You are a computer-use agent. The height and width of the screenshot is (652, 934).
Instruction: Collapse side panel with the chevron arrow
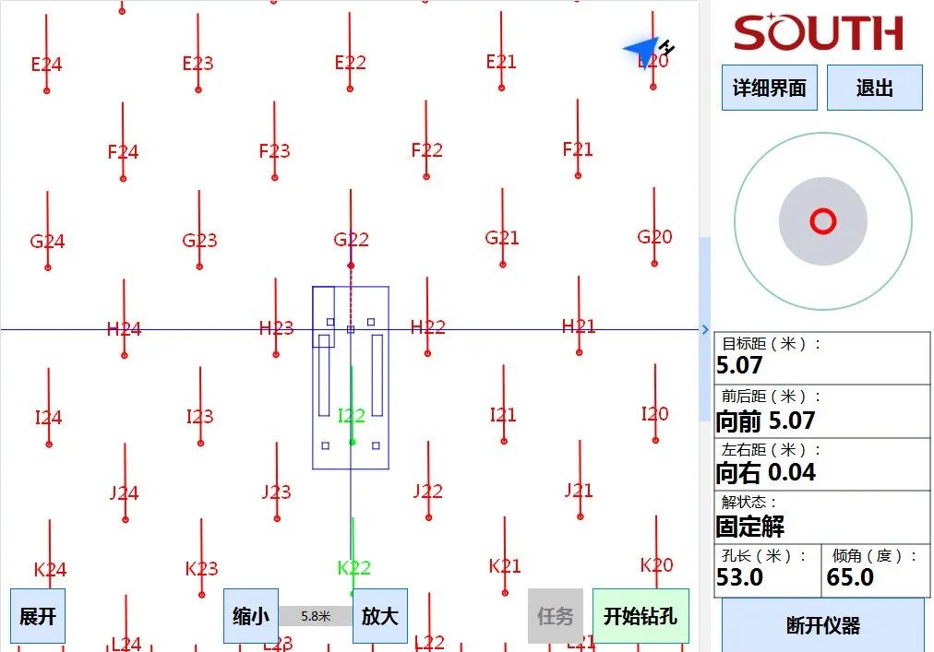(705, 330)
